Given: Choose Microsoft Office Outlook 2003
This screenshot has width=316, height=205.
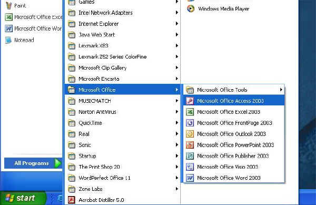Looking at the screenshot, I should click(x=234, y=134).
